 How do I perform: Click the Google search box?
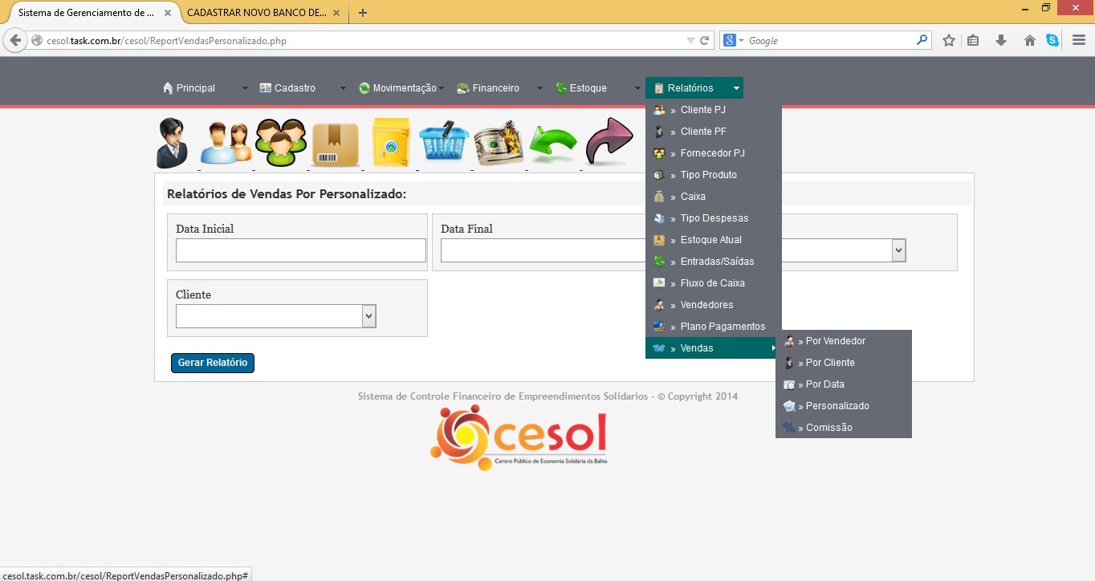(x=829, y=40)
